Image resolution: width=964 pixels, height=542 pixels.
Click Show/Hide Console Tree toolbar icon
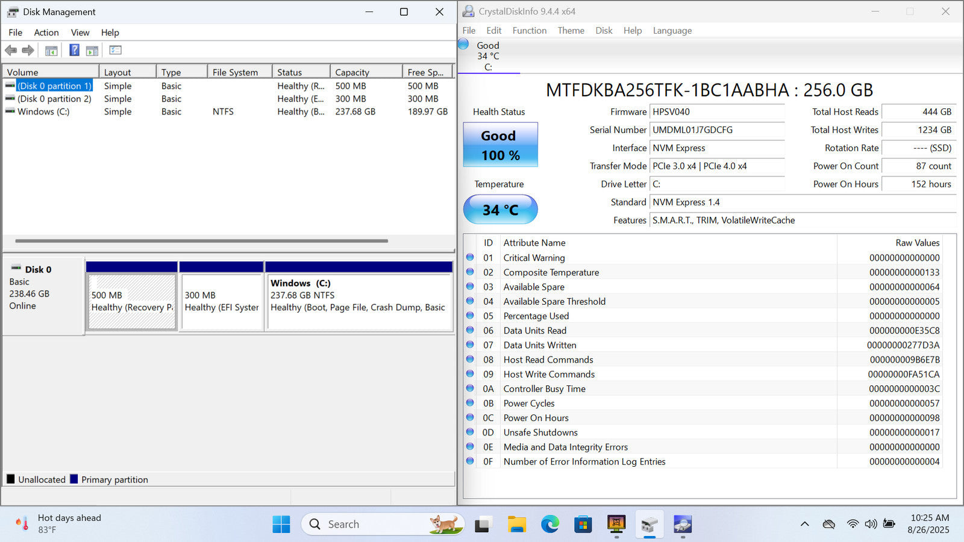51,51
